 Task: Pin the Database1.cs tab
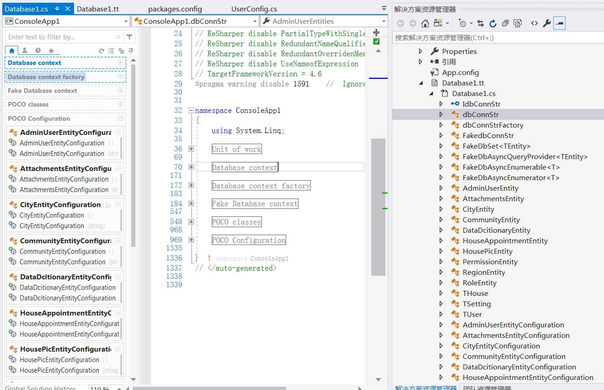pyautogui.click(x=57, y=9)
